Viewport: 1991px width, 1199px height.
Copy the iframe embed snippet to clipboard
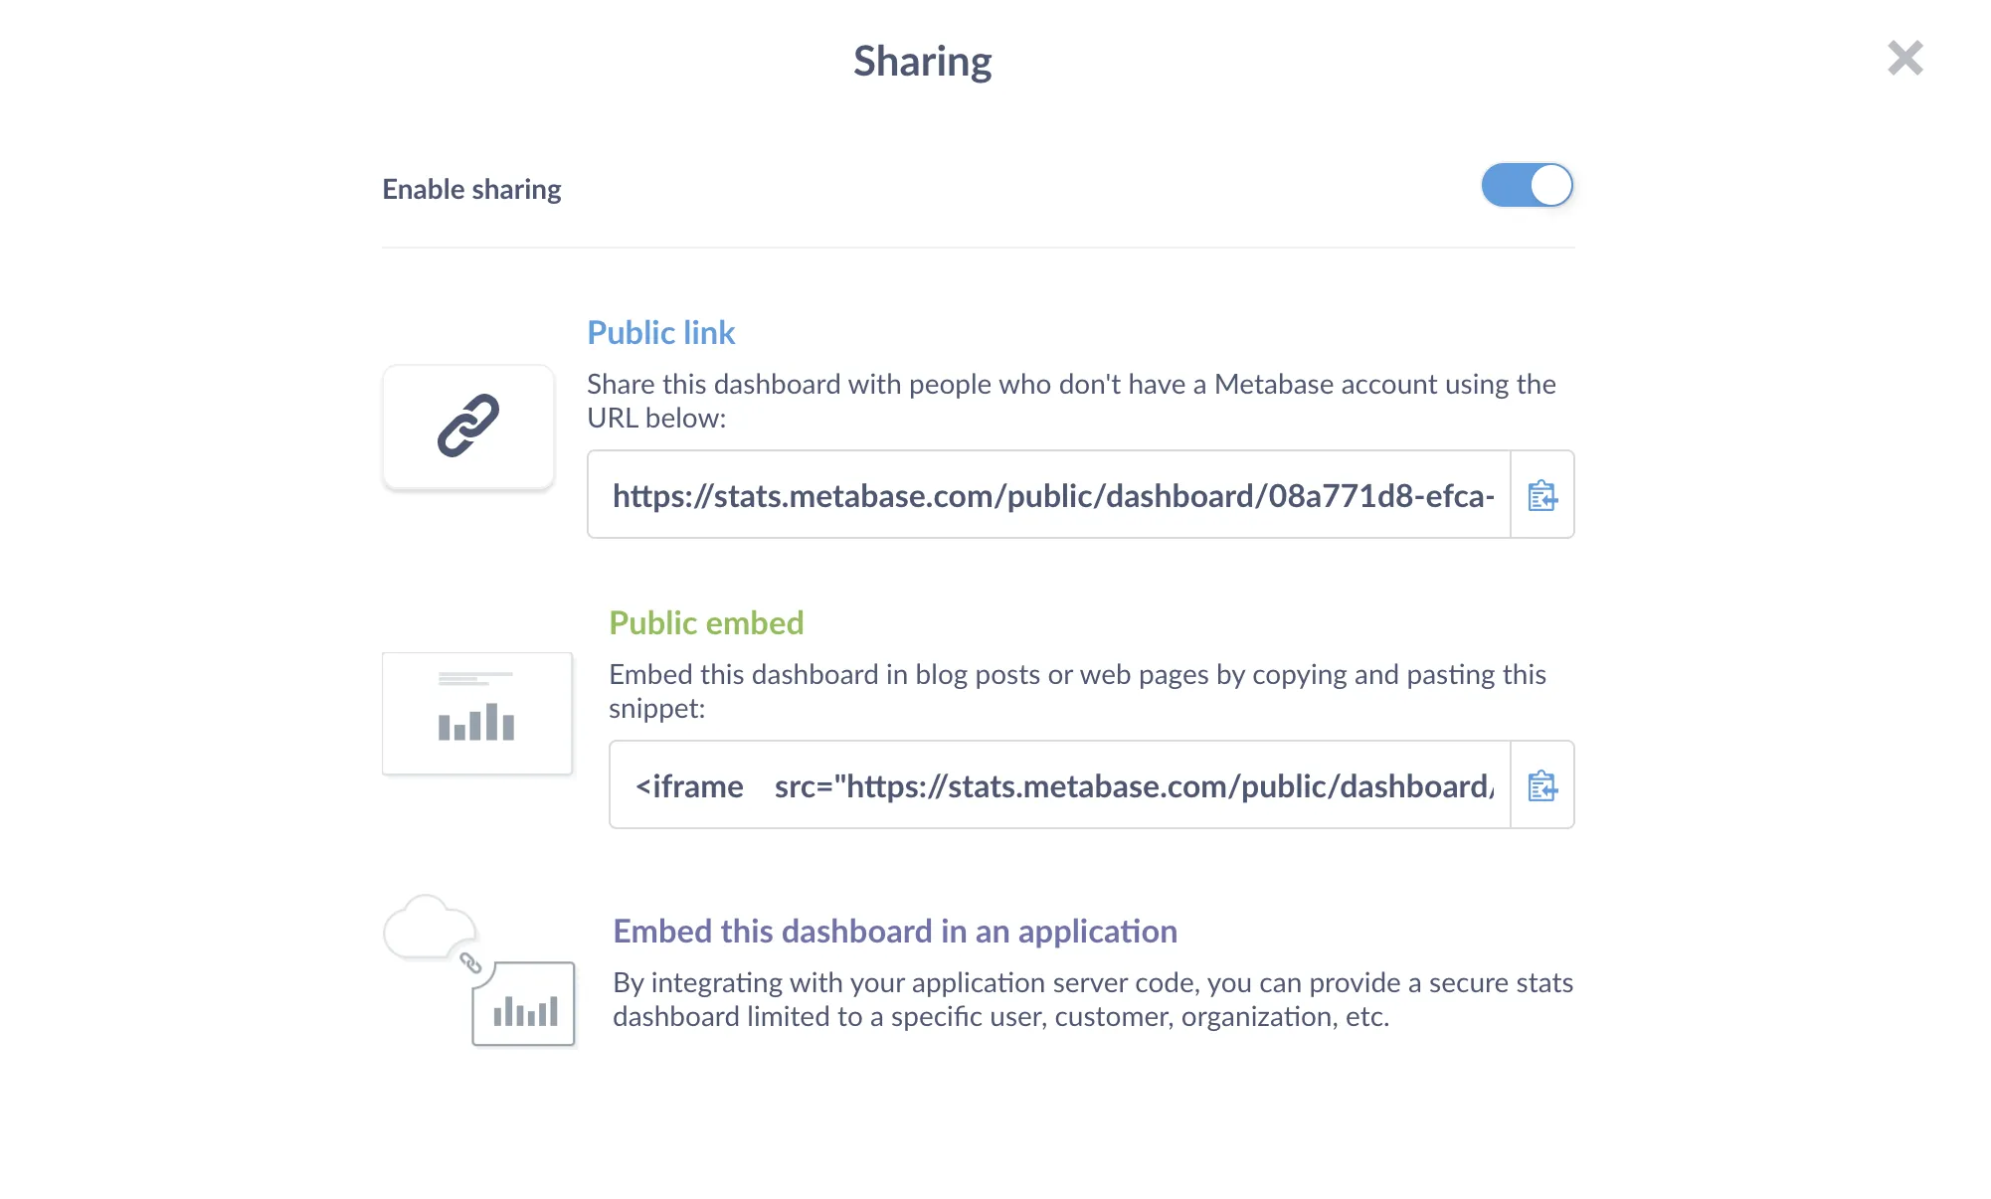[x=1541, y=785]
